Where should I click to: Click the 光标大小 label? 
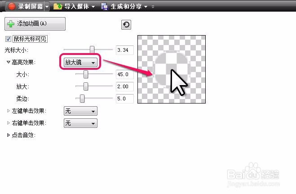pyautogui.click(x=17, y=50)
